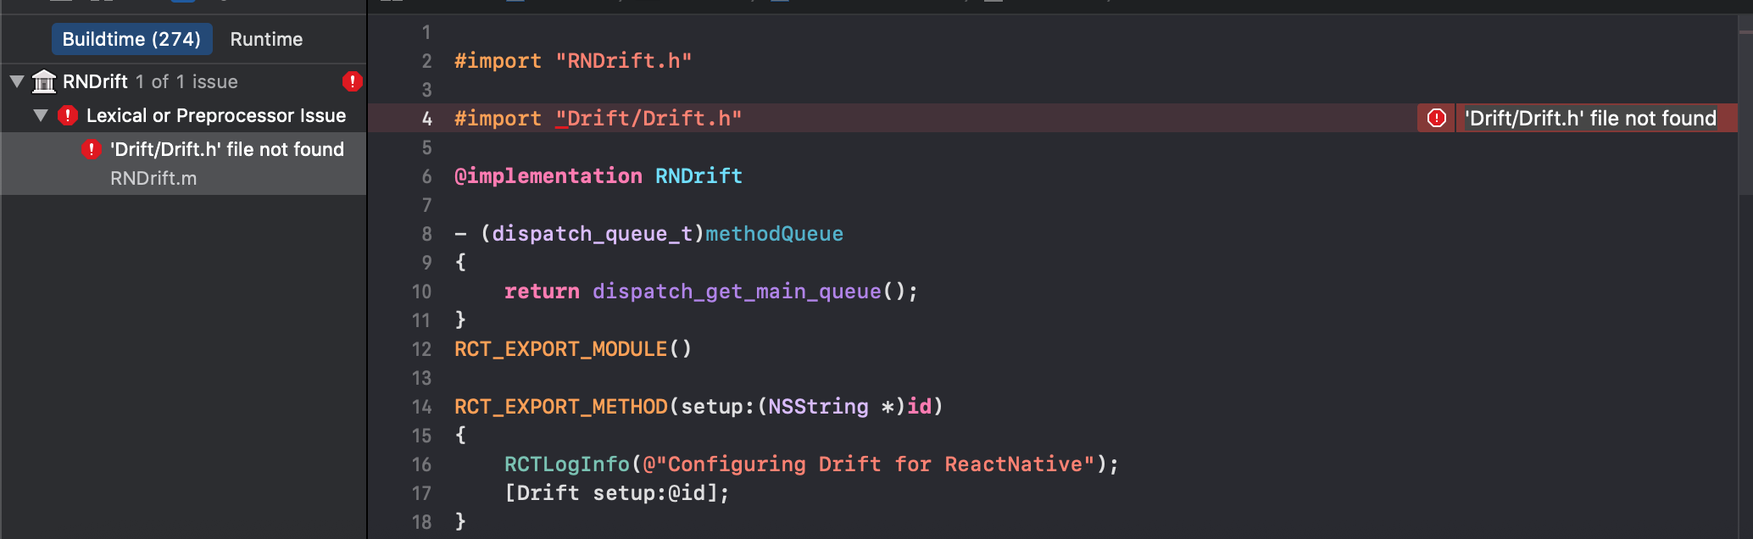Viewport: 1753px width, 539px height.
Task: Click red error badge on RNDrift row
Action: (352, 81)
